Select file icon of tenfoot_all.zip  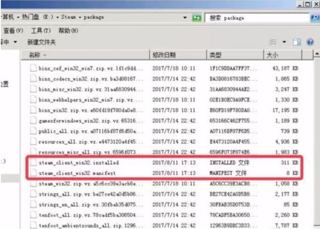point(33,215)
